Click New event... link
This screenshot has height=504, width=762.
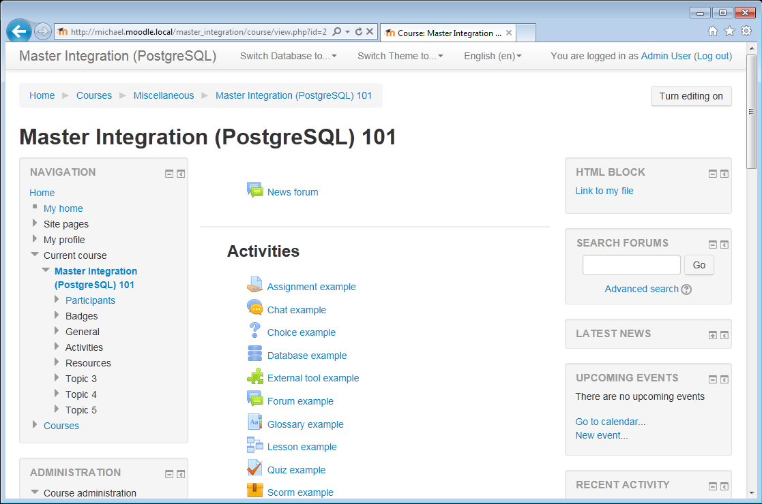tap(602, 435)
